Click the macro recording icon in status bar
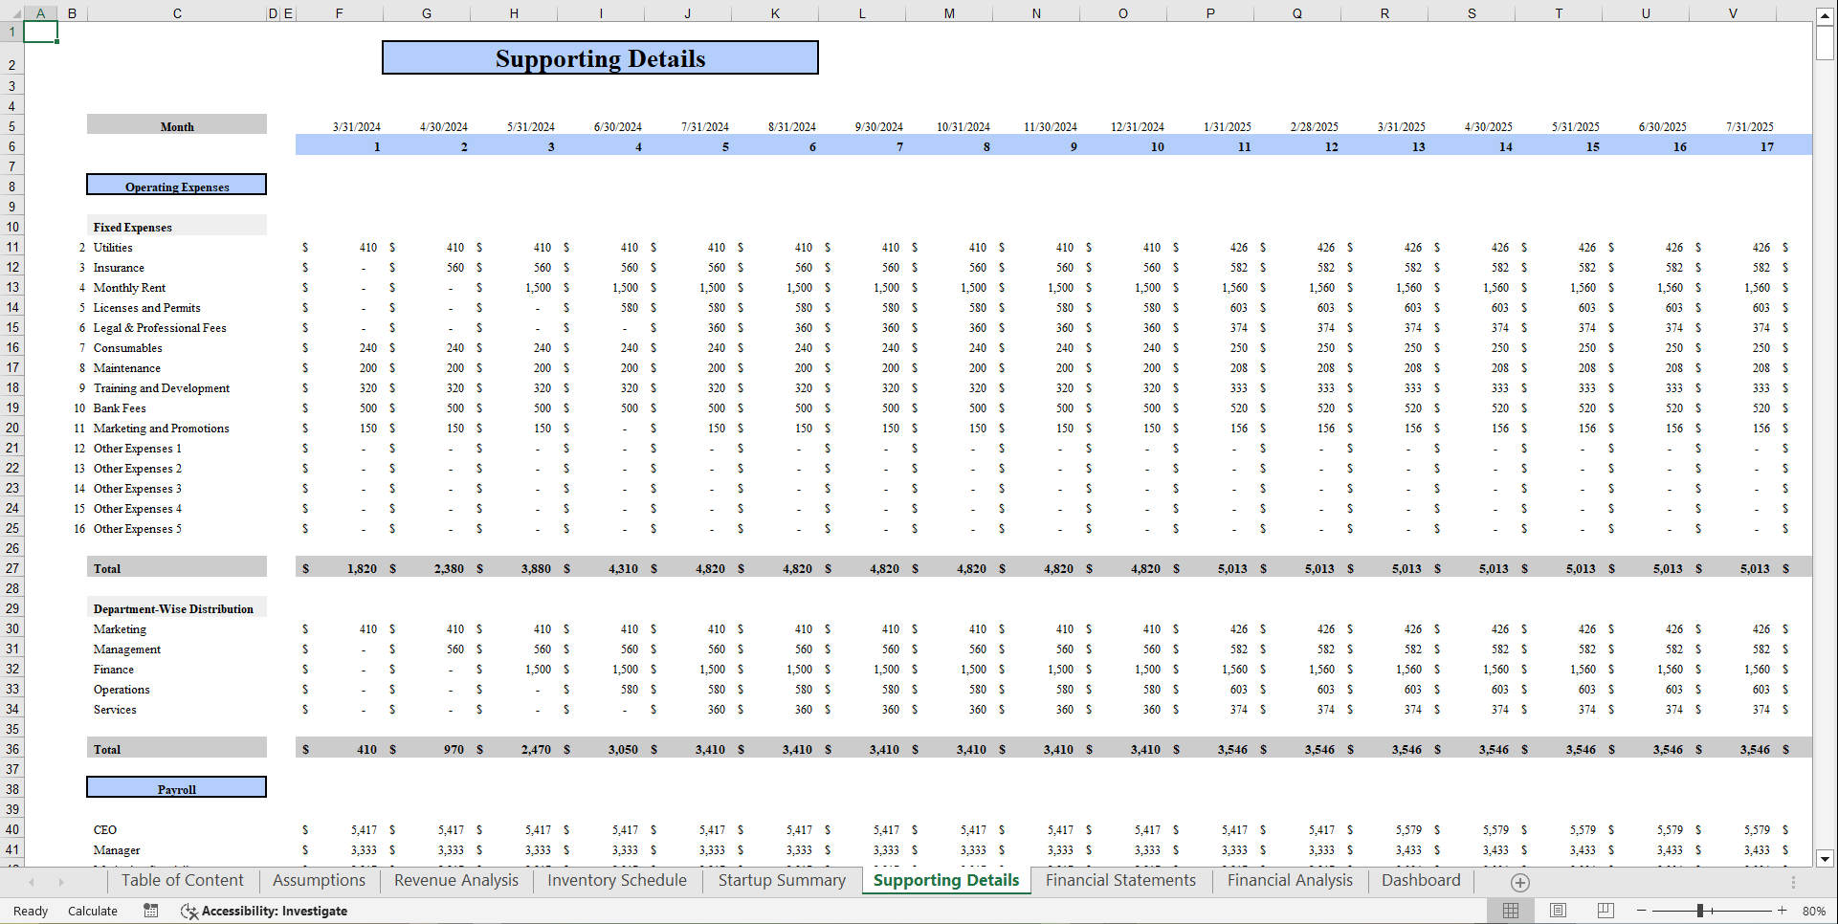Screen dimensions: 1838x924 pyautogui.click(x=150, y=911)
